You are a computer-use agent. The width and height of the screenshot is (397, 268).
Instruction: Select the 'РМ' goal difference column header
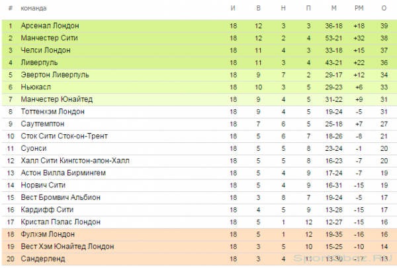pyautogui.click(x=359, y=9)
